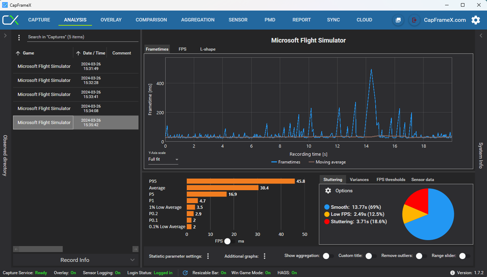Switch to the CAPTURE tab

point(39,20)
